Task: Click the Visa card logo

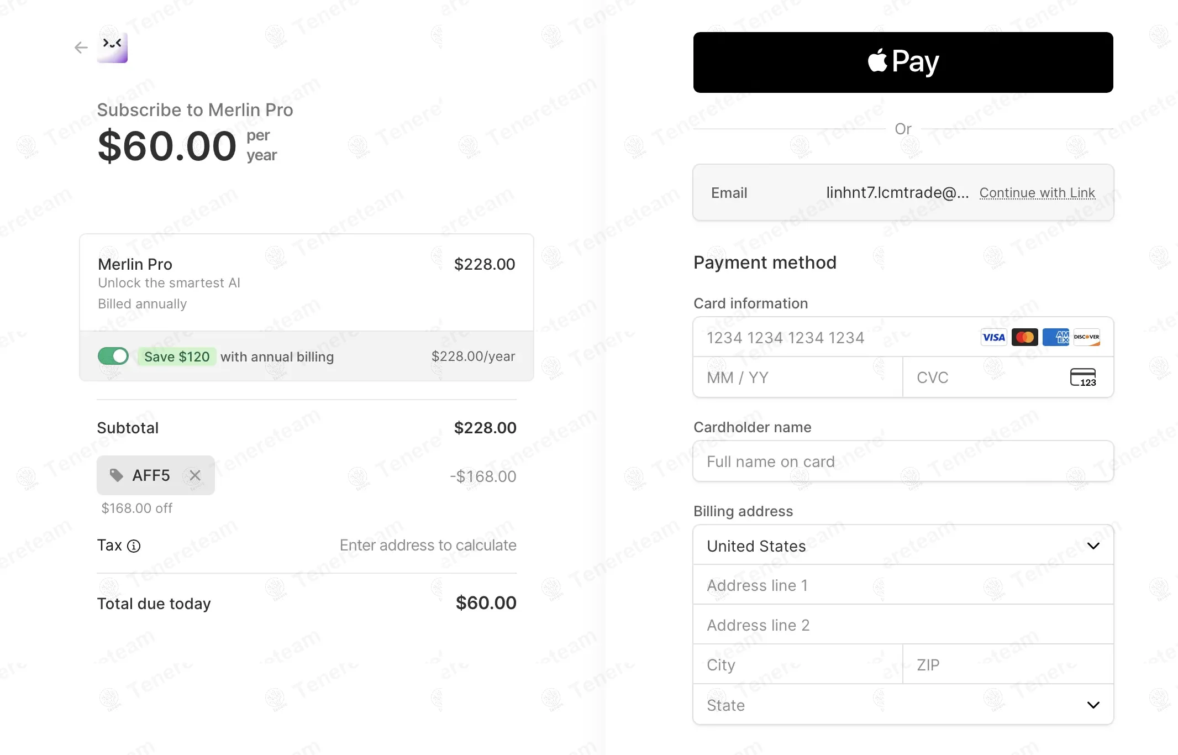Action: [x=993, y=337]
